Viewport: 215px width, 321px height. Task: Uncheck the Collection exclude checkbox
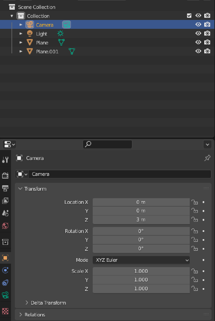tap(189, 16)
